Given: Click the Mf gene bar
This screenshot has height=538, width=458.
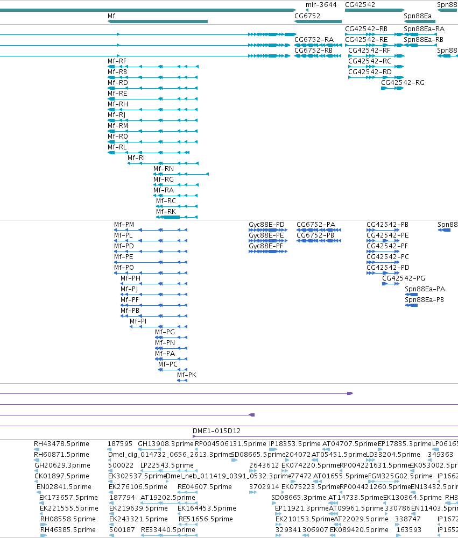Looking at the screenshot, I should (158, 21).
